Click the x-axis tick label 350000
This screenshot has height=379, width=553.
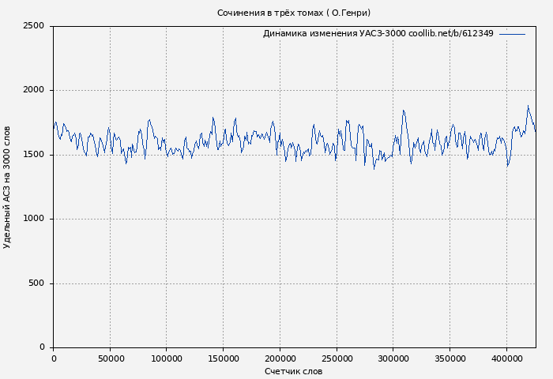(450, 359)
